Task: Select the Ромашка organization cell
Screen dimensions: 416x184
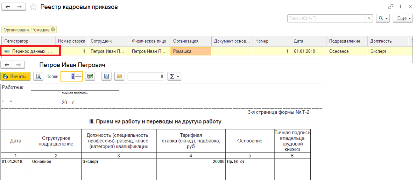Action: pos(190,51)
